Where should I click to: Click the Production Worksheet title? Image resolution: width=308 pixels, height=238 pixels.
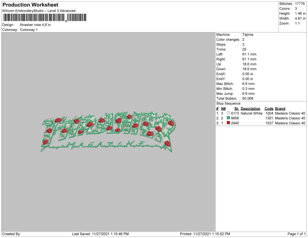tap(30, 5)
